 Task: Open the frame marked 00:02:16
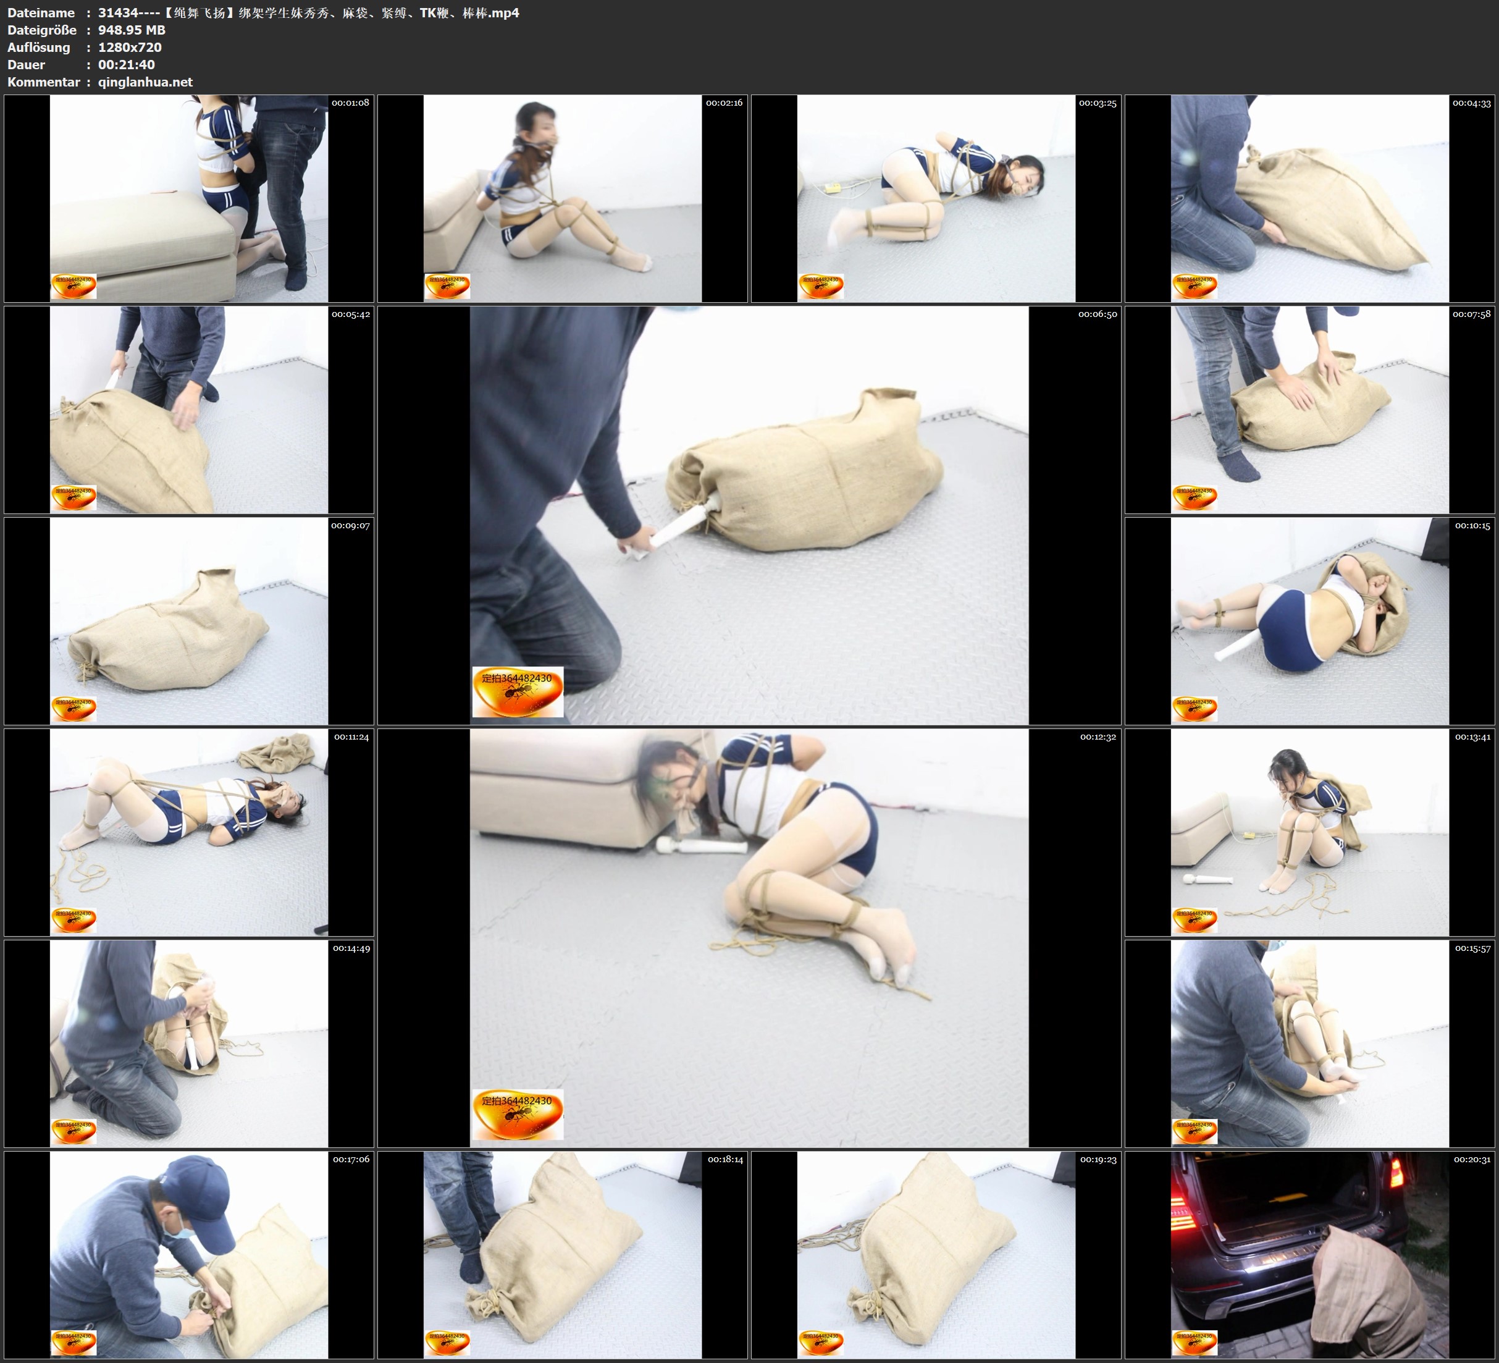(x=562, y=198)
